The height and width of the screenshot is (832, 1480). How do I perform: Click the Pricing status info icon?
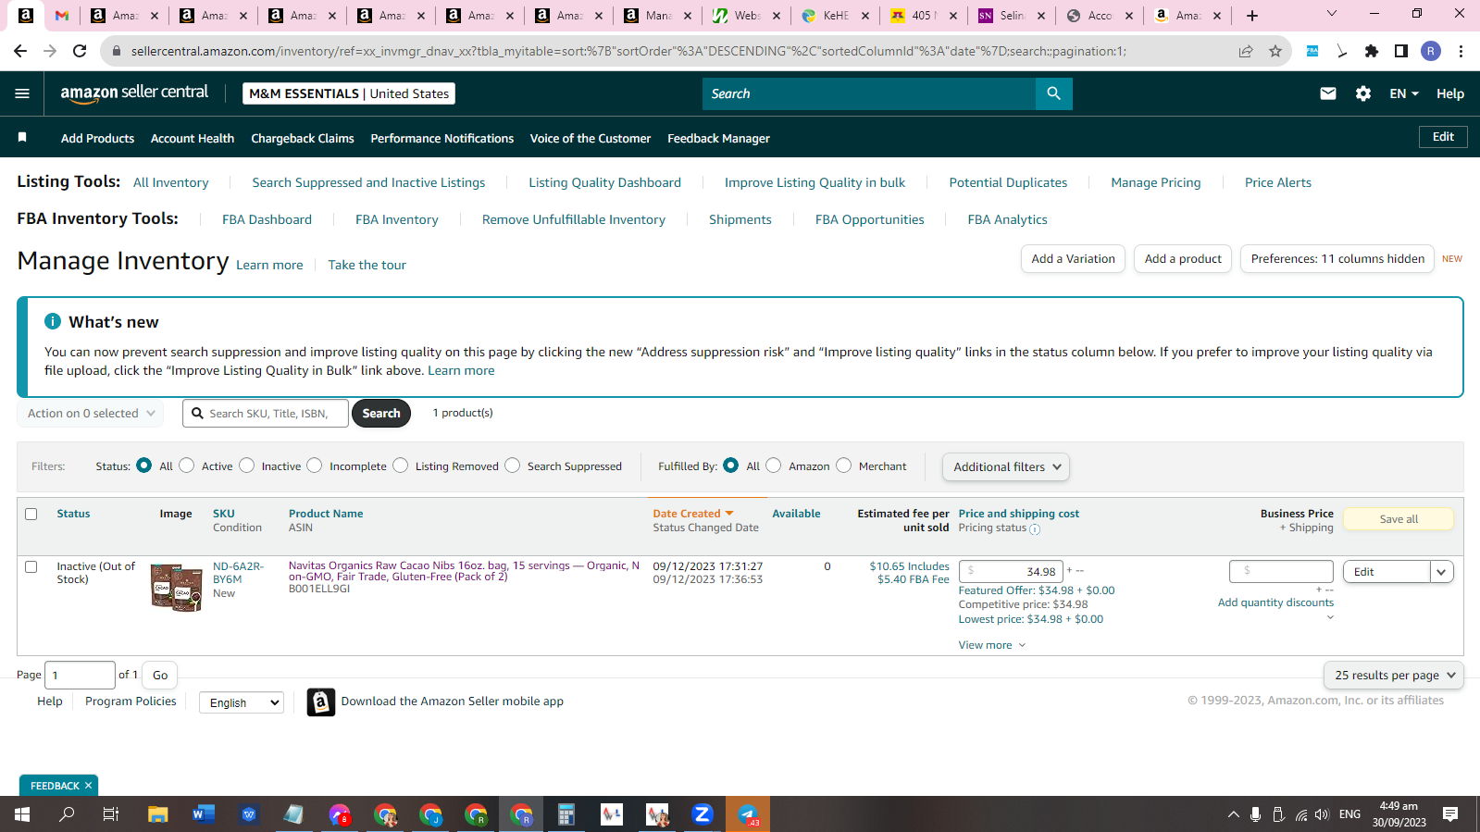[x=1035, y=529]
